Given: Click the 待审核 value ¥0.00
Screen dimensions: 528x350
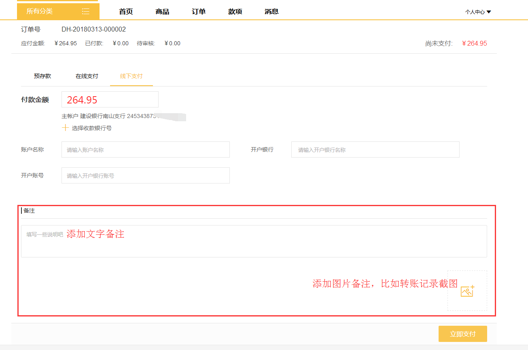Looking at the screenshot, I should 172,43.
